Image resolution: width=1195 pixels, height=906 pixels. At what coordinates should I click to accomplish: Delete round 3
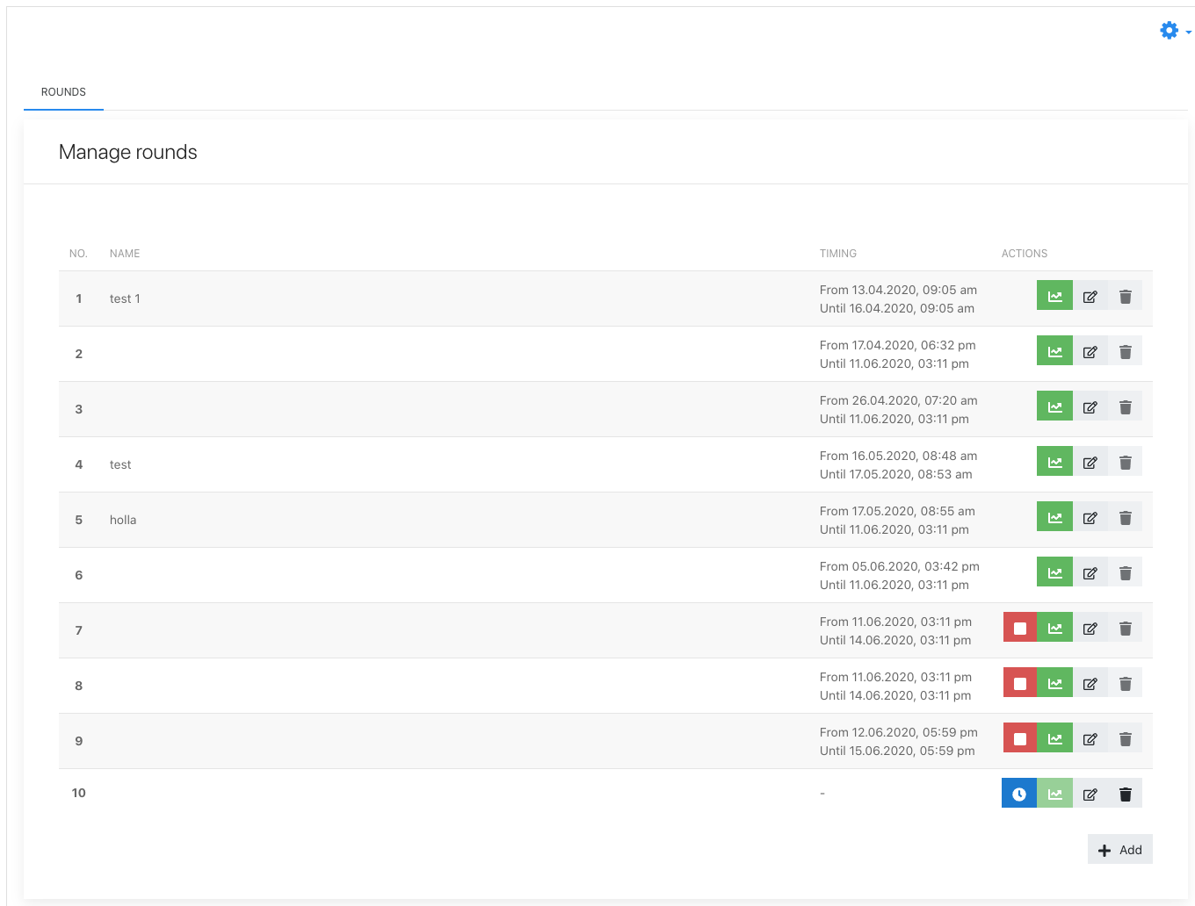point(1125,406)
